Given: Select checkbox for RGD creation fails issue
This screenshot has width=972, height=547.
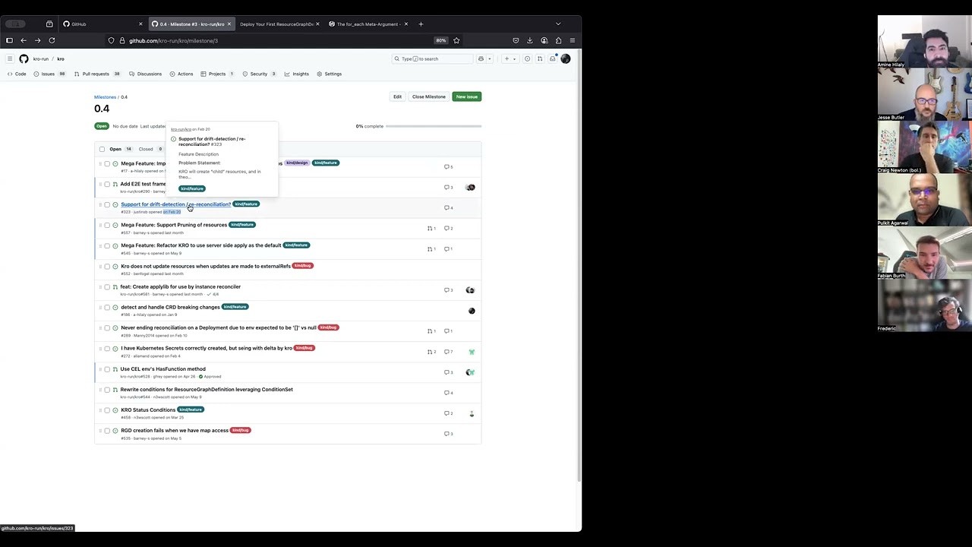Looking at the screenshot, I should [x=107, y=431].
